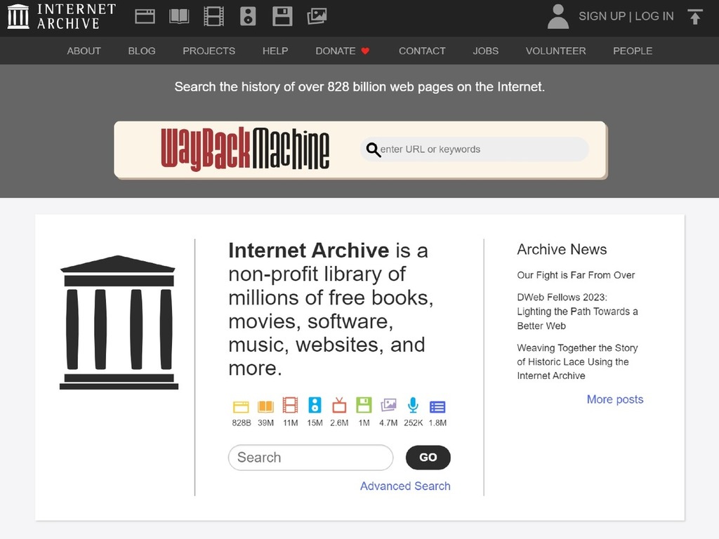Click the Internet Archive logo in header
The image size is (719, 539).
click(62, 17)
